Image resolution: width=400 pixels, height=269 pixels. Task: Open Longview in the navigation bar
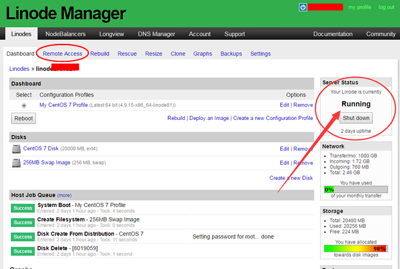tap(111, 34)
